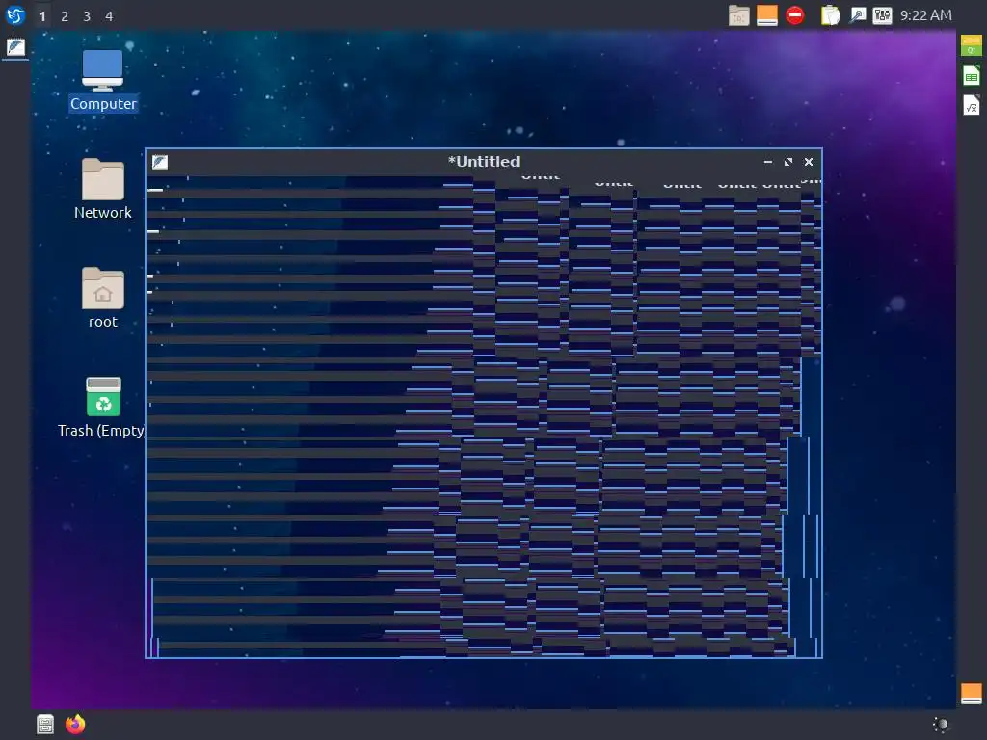Click the Untitled window's app icon menu

click(x=160, y=162)
